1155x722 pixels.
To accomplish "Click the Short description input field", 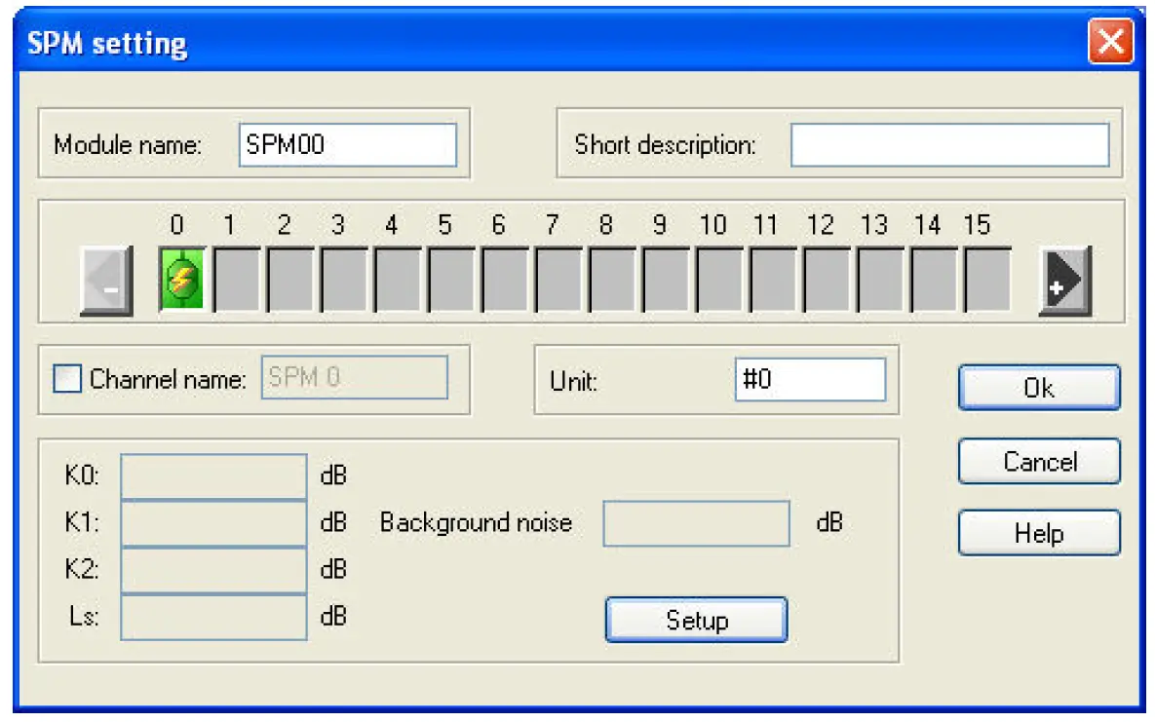I will tap(949, 144).
